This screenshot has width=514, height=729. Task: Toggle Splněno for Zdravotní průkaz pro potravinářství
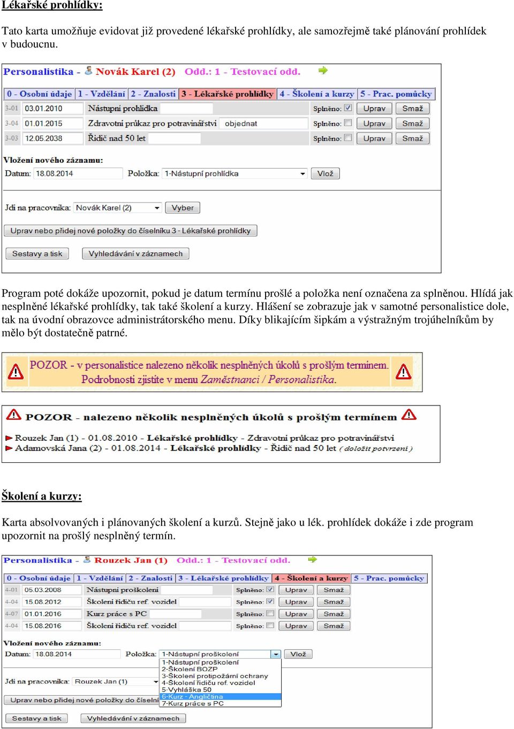348,123
